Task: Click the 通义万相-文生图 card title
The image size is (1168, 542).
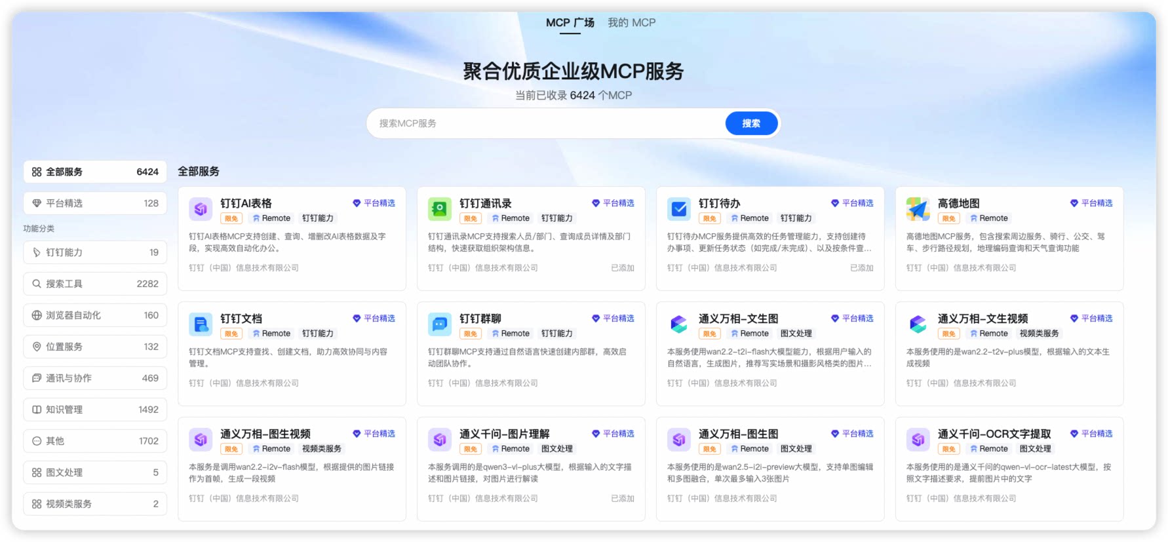Action: (739, 319)
